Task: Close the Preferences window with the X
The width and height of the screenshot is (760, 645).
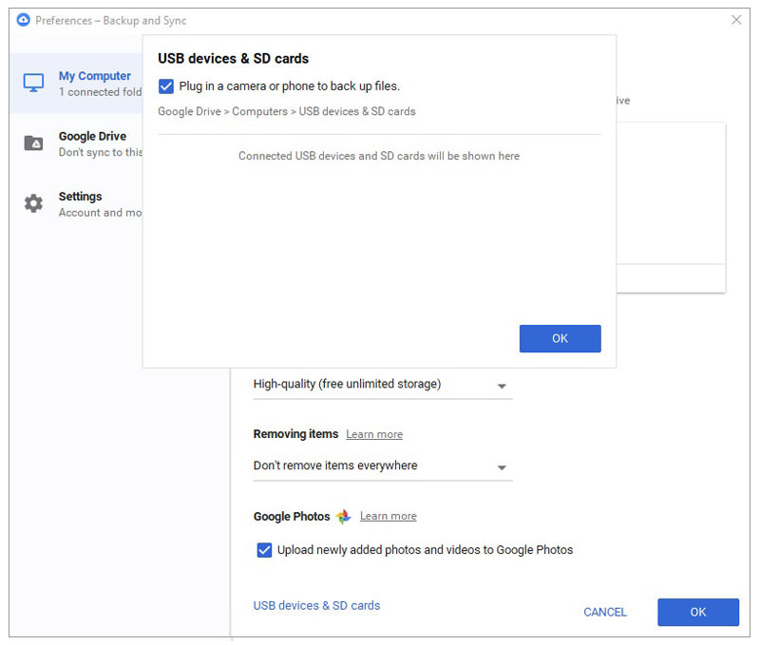Action: (x=736, y=20)
